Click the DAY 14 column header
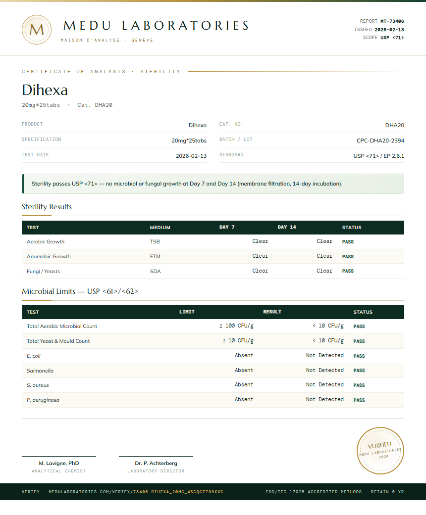Viewport: 426px width, 515px height. [x=286, y=227]
